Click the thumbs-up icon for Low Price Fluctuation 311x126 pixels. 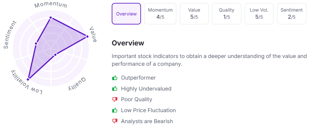pos(115,110)
